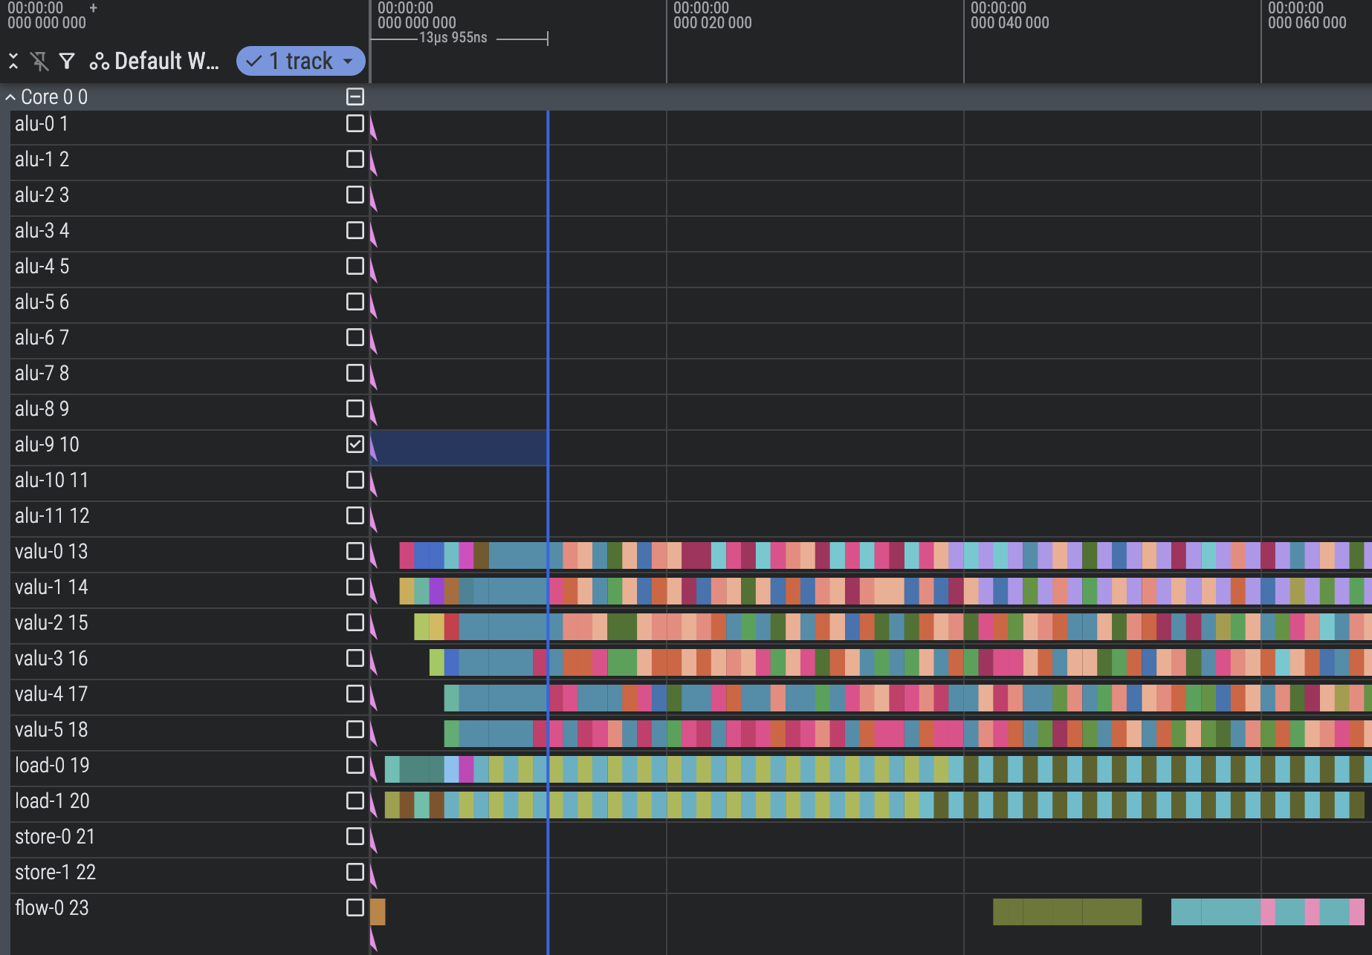Click the crossed-out pin icon

click(39, 61)
